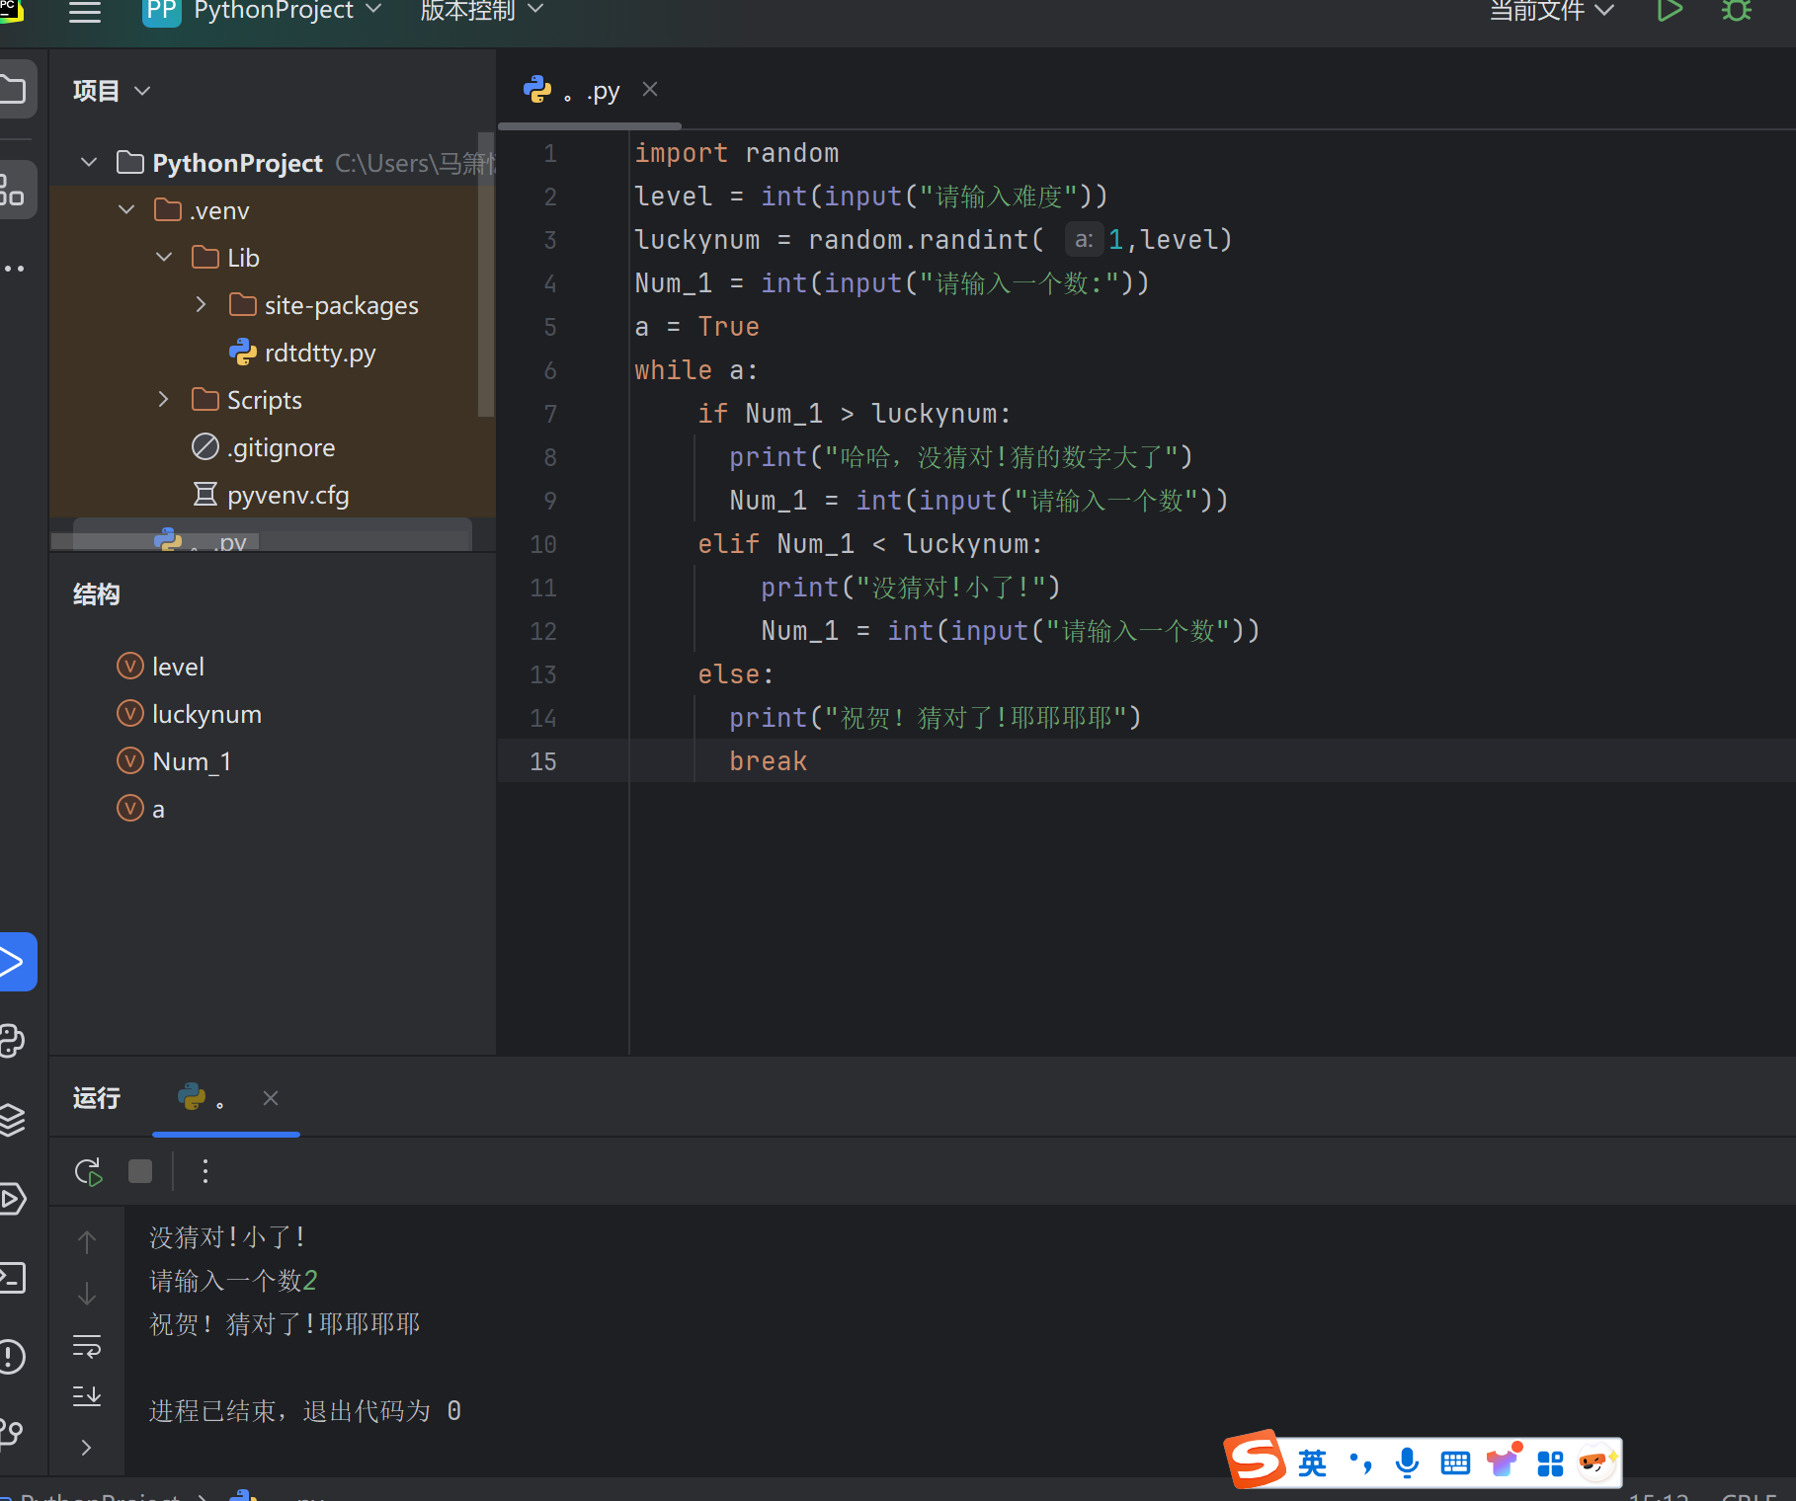Toggle soft-wrap in the Run console

point(87,1347)
